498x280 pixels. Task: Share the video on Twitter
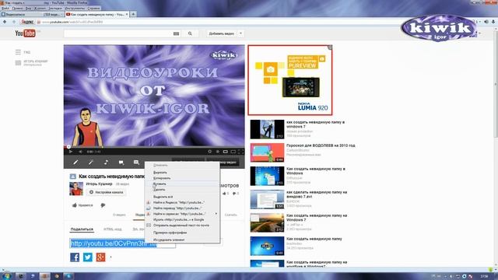(88, 257)
